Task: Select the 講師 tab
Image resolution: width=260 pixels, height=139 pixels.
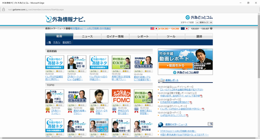Action: pos(199,36)
